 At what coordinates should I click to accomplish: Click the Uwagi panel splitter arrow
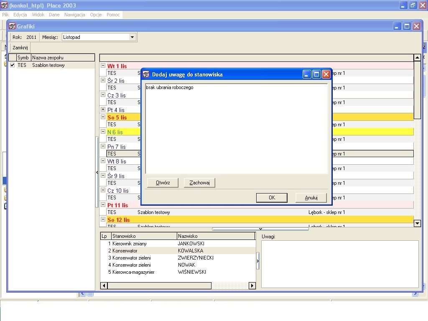(257, 261)
